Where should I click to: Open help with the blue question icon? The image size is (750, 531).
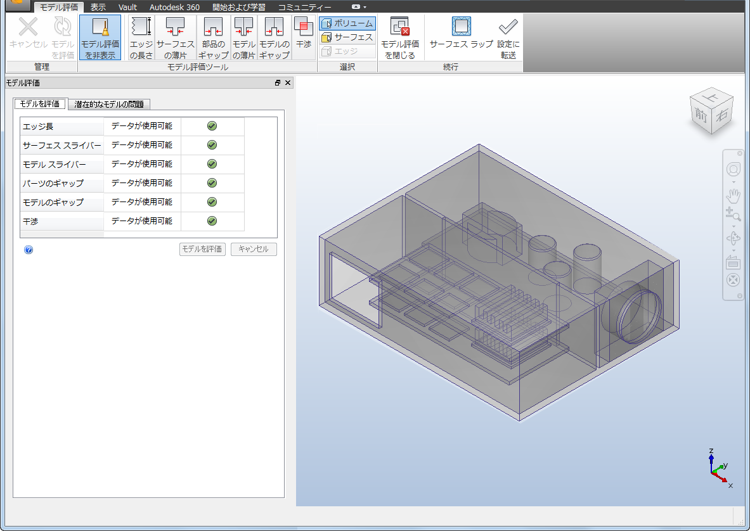coord(29,250)
